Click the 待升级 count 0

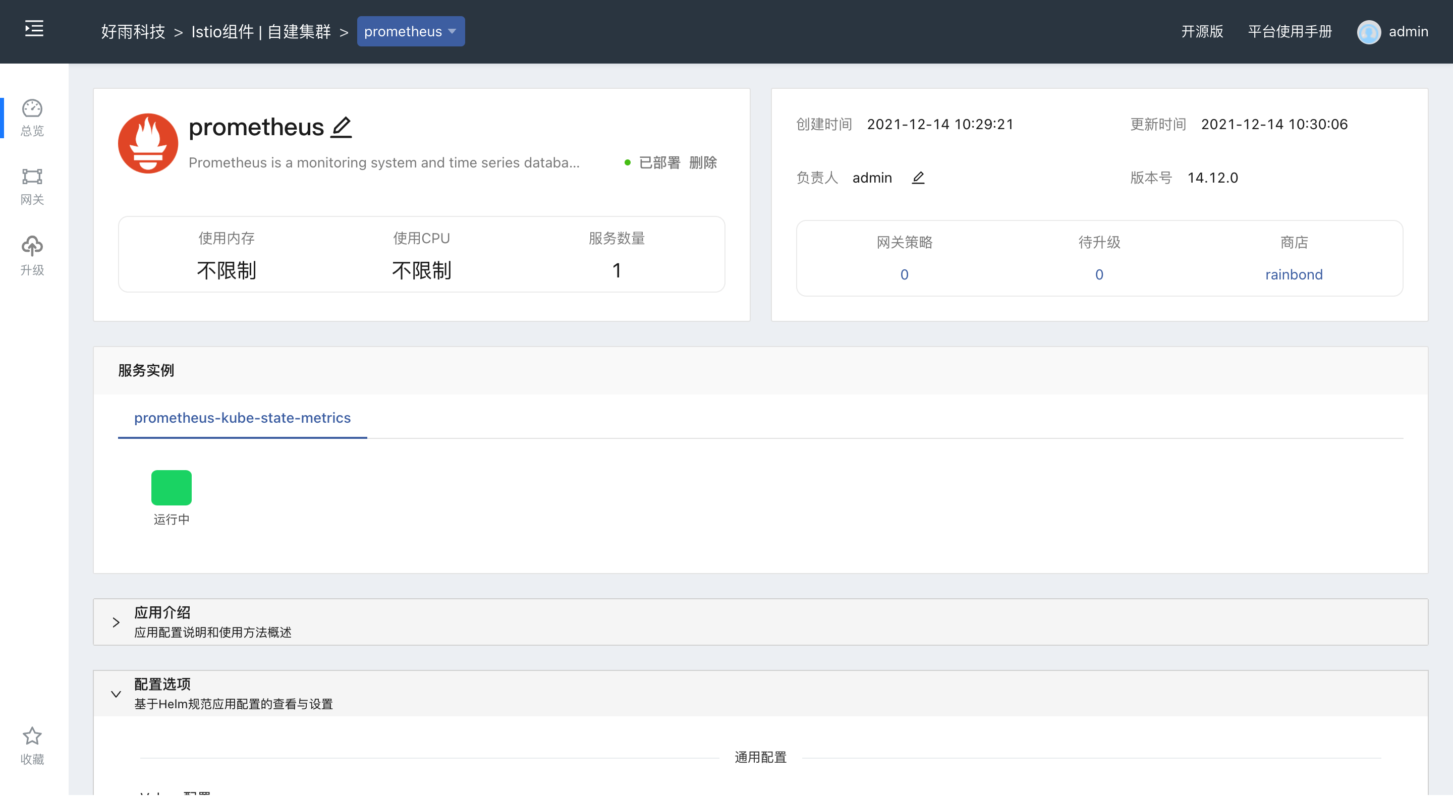click(x=1099, y=275)
